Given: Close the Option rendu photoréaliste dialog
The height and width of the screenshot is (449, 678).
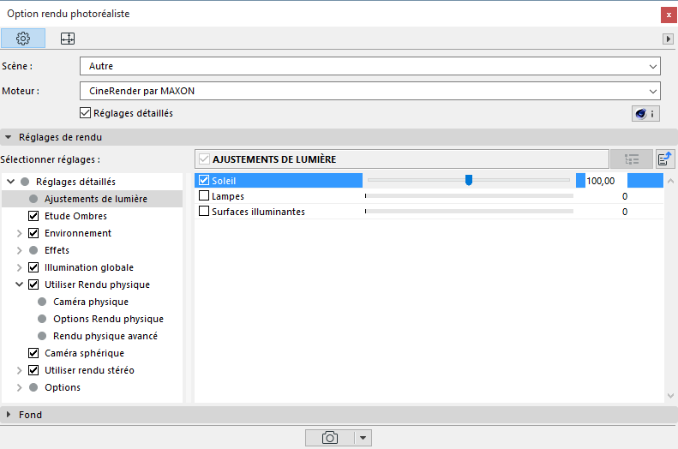Looking at the screenshot, I should click(x=669, y=15).
